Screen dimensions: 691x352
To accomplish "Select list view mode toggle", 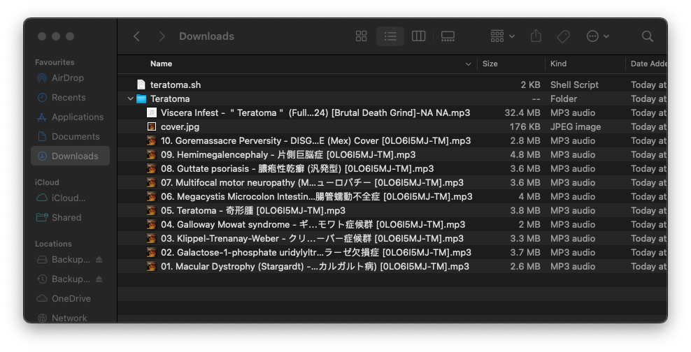I will [x=390, y=36].
